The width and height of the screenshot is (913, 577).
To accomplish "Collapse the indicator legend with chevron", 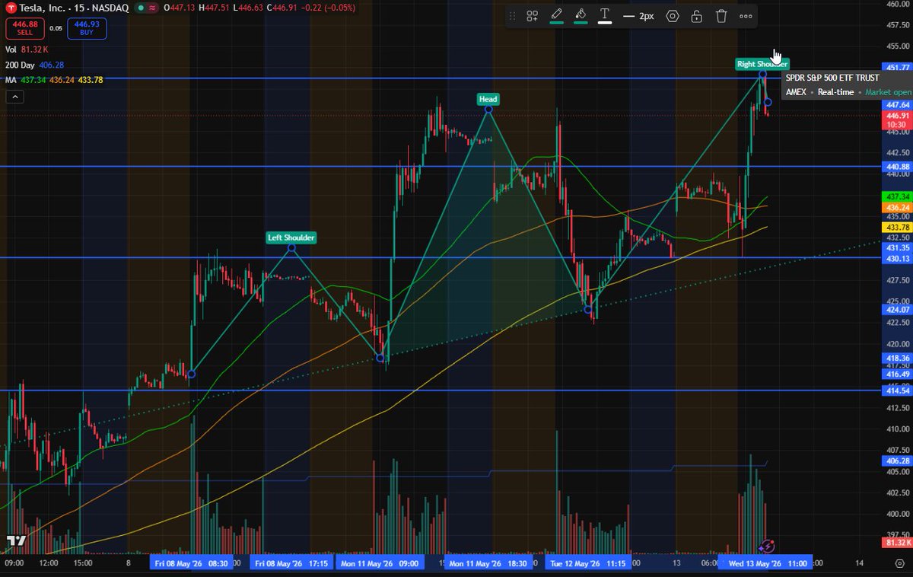I will (14, 97).
